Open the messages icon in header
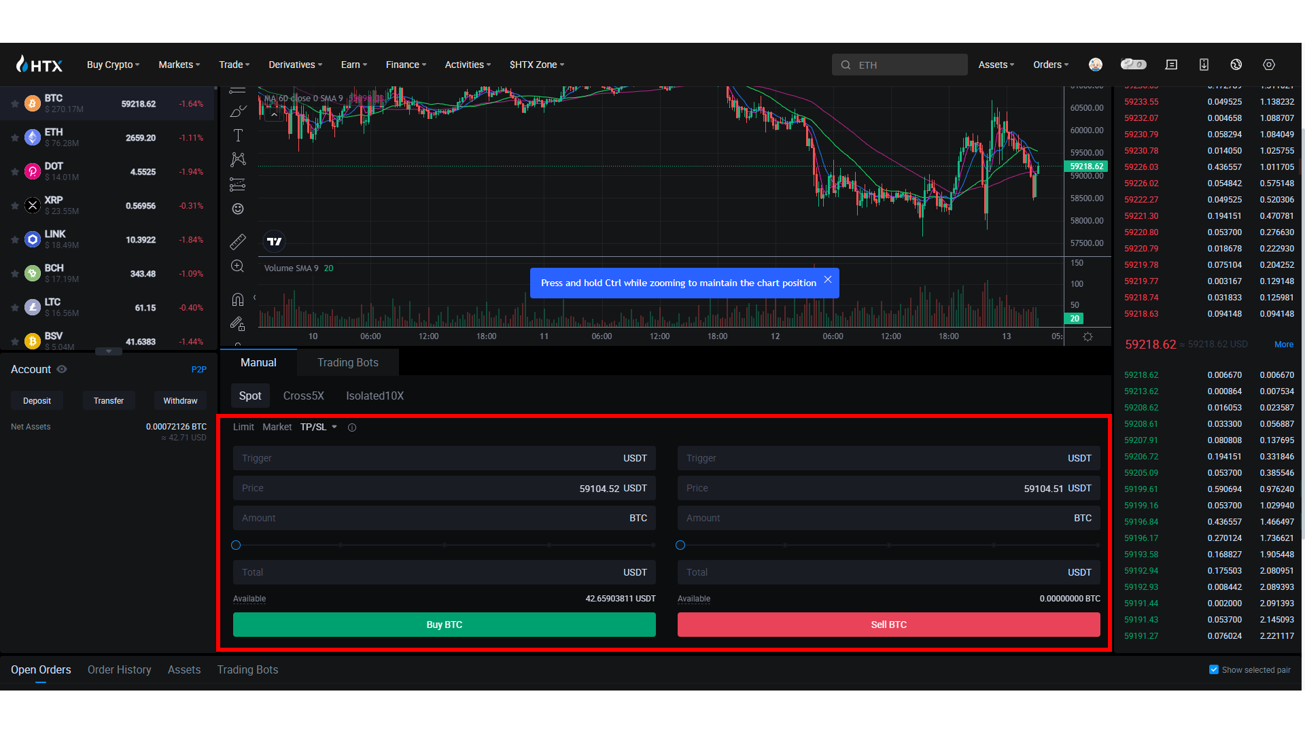This screenshot has width=1305, height=734. pyautogui.click(x=1171, y=65)
